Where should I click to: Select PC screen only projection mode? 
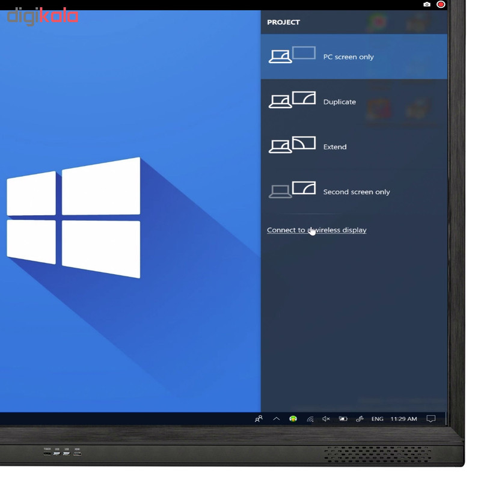point(354,57)
